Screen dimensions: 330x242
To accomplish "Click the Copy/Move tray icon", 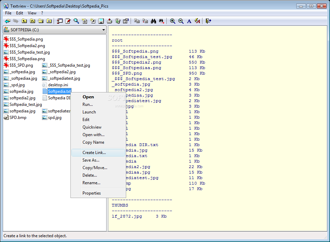I will click(109, 21).
